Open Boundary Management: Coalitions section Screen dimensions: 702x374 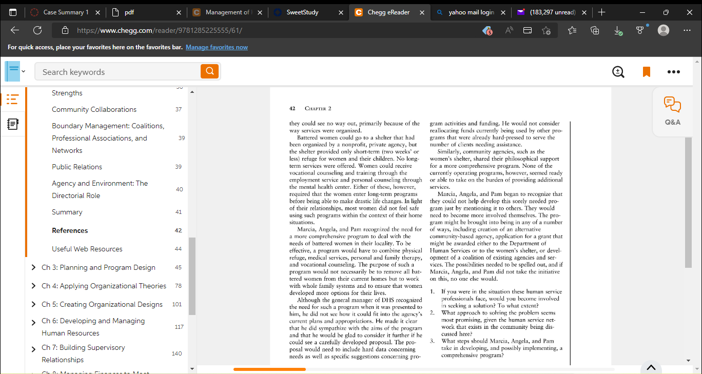[x=108, y=138]
